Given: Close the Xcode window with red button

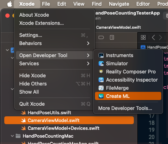Looking at the screenshot, I should pos(7,16).
